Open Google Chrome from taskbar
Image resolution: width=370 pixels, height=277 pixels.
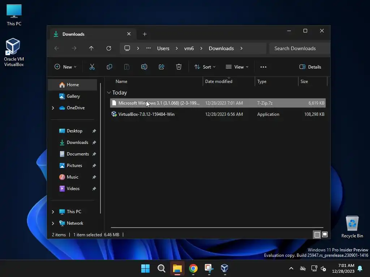(193, 268)
